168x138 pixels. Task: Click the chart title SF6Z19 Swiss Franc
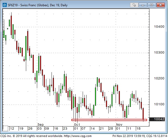pyautogui.click(x=38, y=5)
